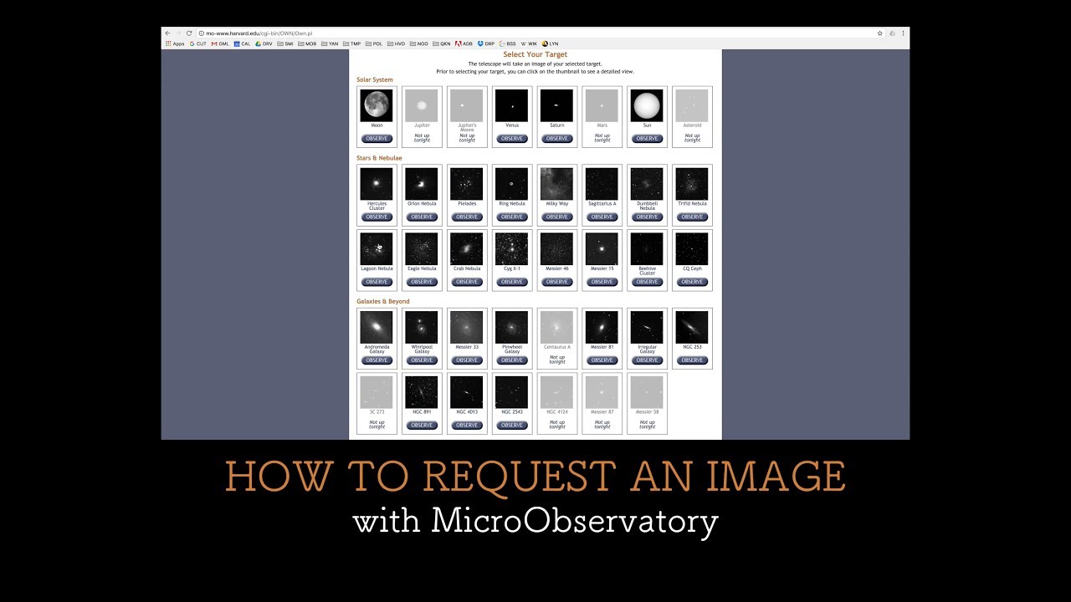Viewport: 1071px width, 602px height.
Task: Click the browser Back arrow
Action: pos(167,33)
